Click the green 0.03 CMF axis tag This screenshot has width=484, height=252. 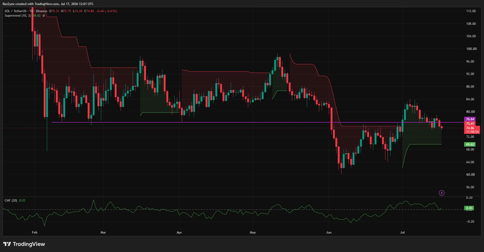click(469, 208)
